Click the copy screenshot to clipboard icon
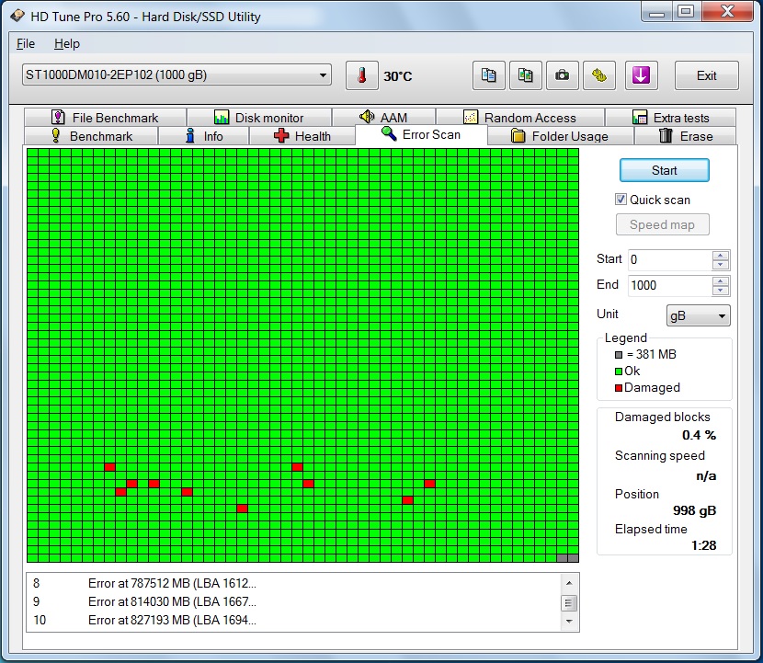Screen dimensions: 763x663 [x=526, y=75]
